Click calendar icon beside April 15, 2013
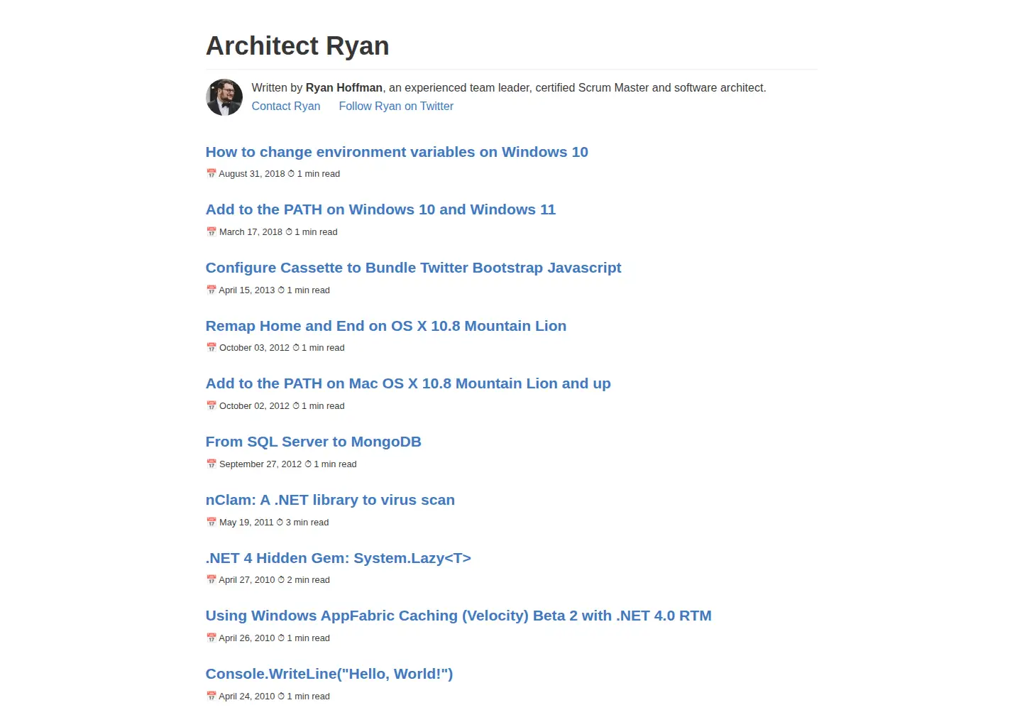This screenshot has width=1022, height=710. coord(211,290)
